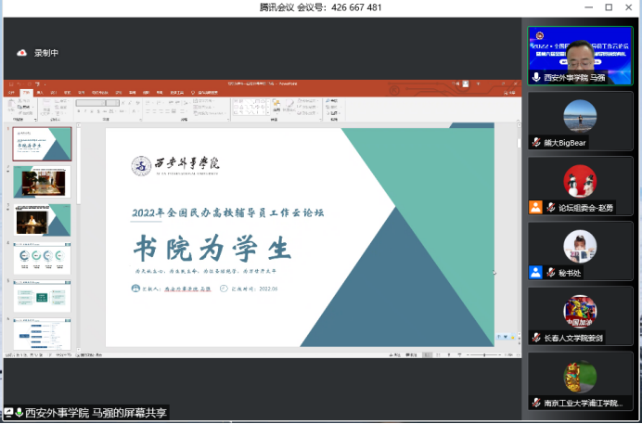Select the second slide thumbnail in panel
The width and height of the screenshot is (642, 424).
point(42,182)
